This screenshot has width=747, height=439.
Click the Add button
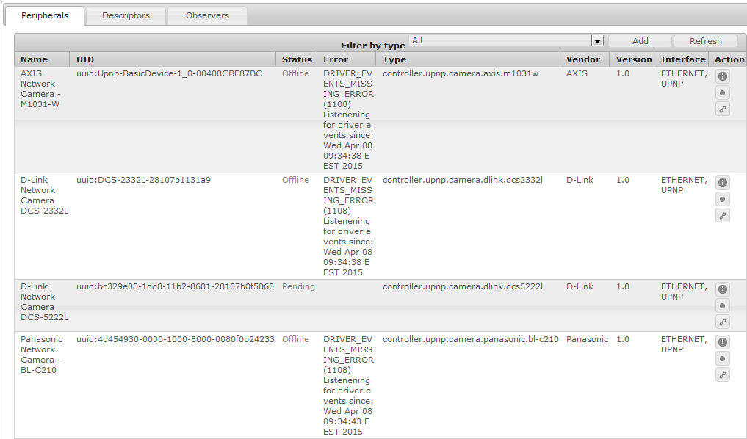pos(640,42)
